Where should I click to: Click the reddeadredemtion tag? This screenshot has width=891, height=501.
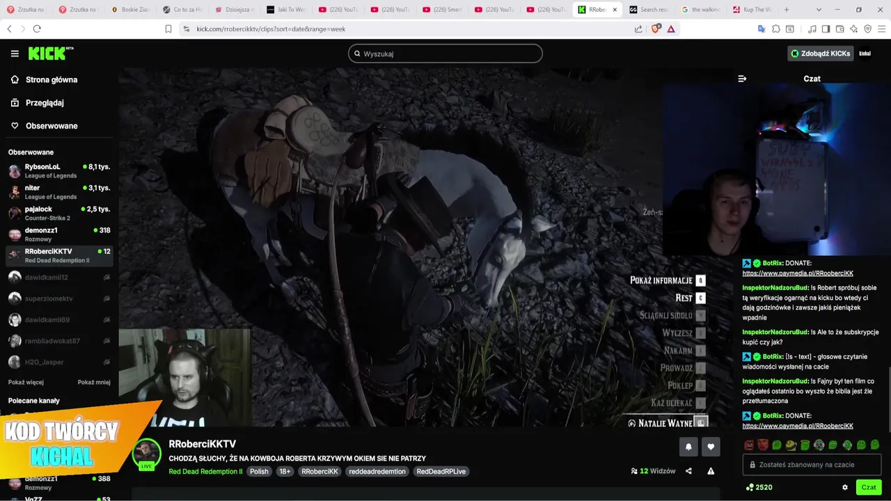pos(377,471)
